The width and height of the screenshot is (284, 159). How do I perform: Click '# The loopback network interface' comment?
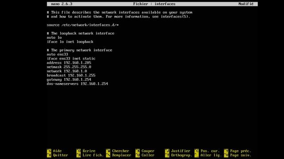tap(80, 34)
